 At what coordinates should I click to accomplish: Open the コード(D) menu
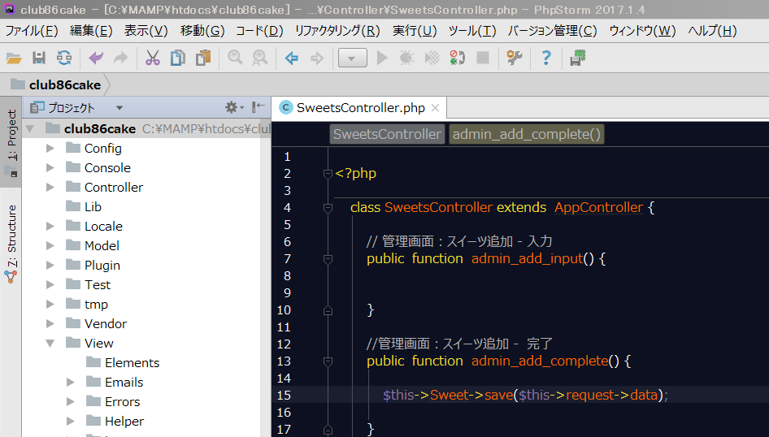(259, 31)
